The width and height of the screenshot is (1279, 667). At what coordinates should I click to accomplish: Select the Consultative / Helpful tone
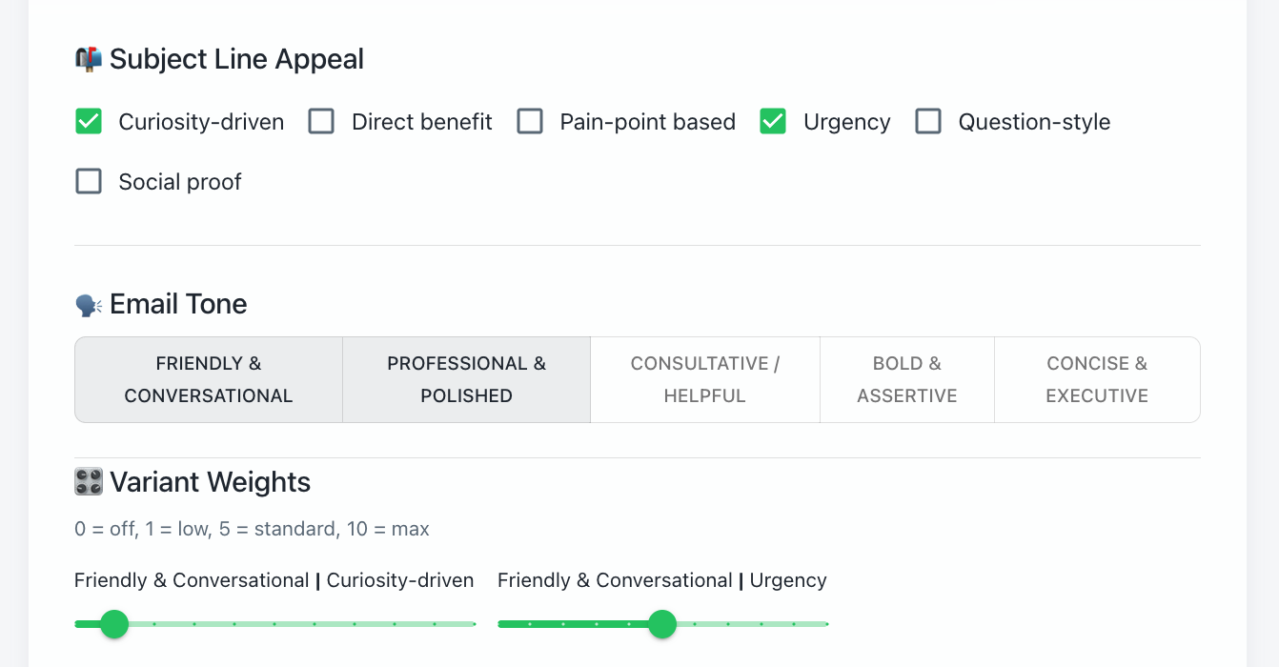[704, 379]
